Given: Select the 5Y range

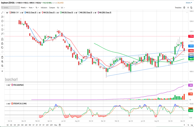Looking at the screenshot, I should pyautogui.click(x=43, y=125).
